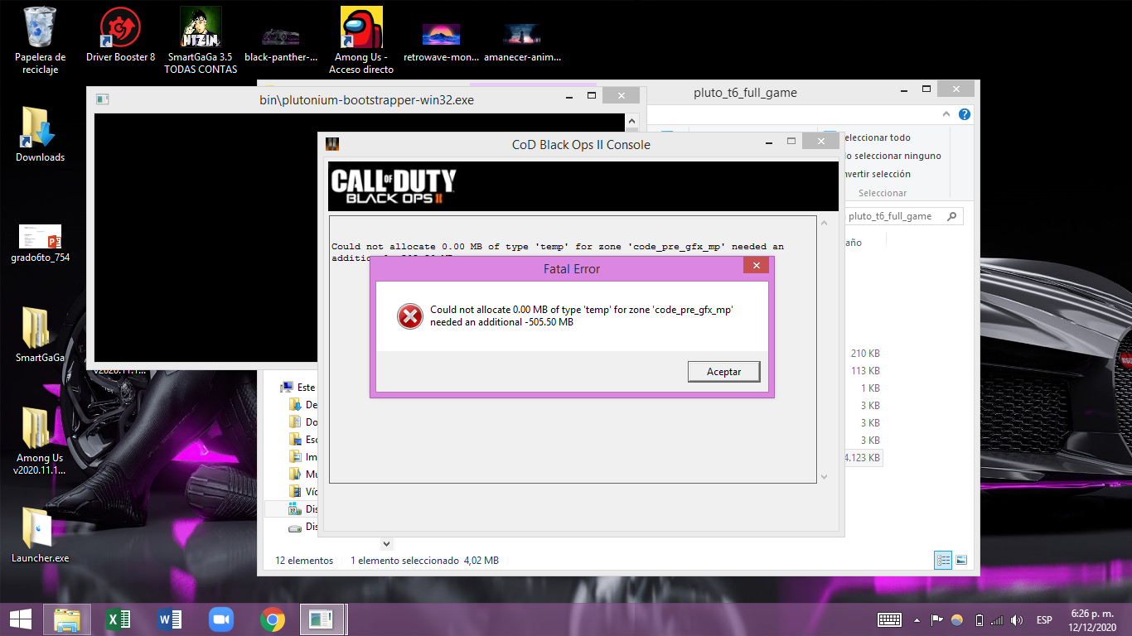Click the 4.123 KB selected file size
Screen dimensions: 1132x636
[x=862, y=457]
